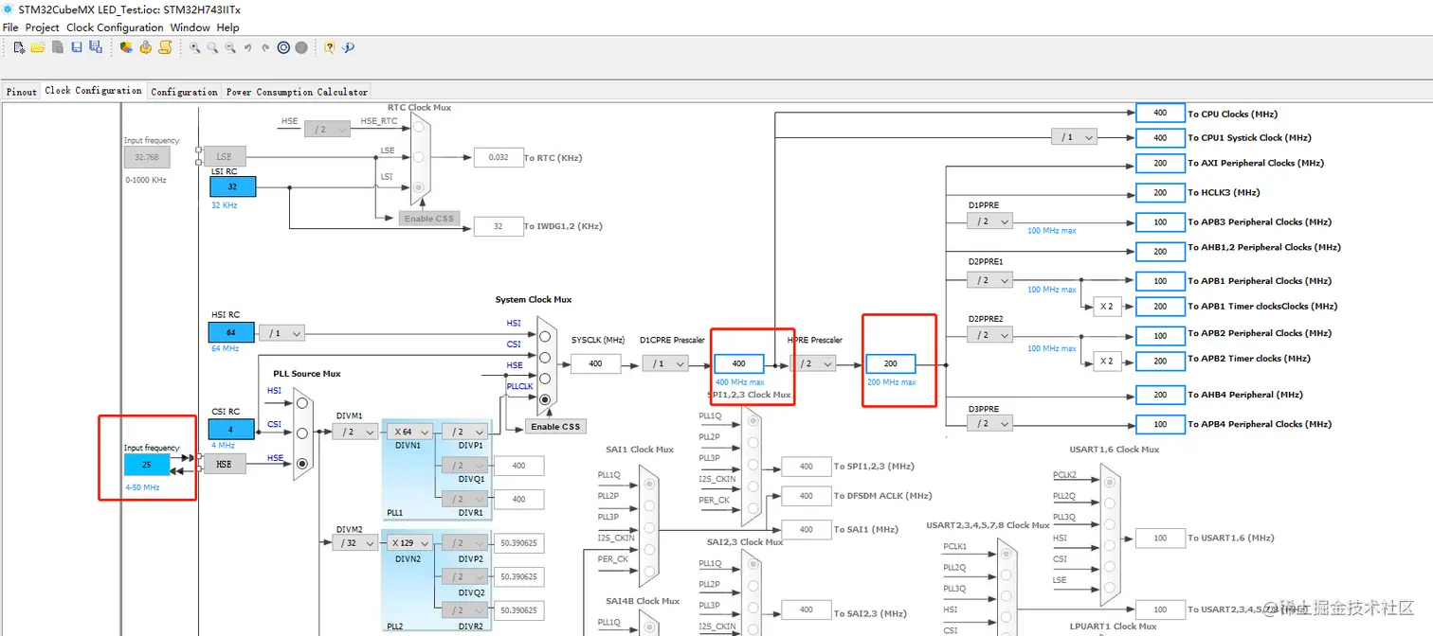Click the To IWDG1,2 32 value box

point(499,226)
